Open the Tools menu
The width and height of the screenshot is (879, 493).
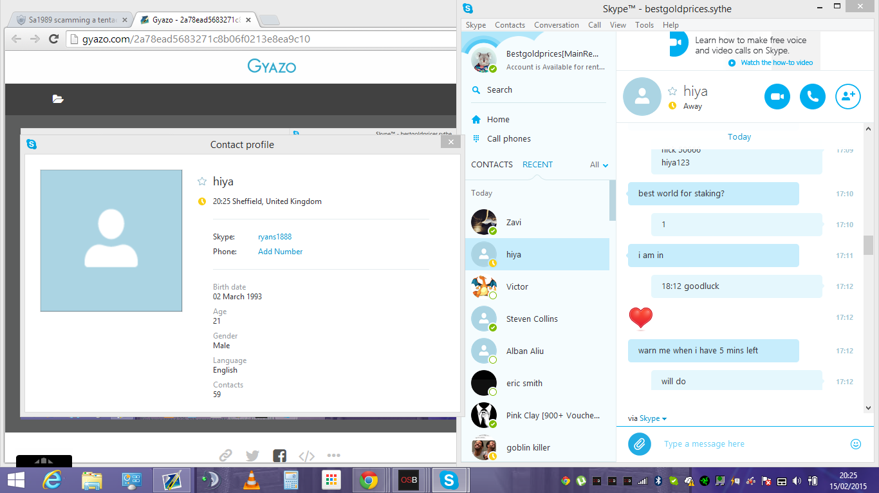pos(644,25)
